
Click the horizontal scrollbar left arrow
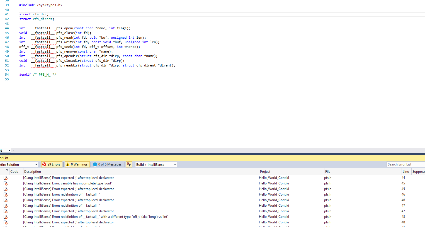[x=13, y=150]
